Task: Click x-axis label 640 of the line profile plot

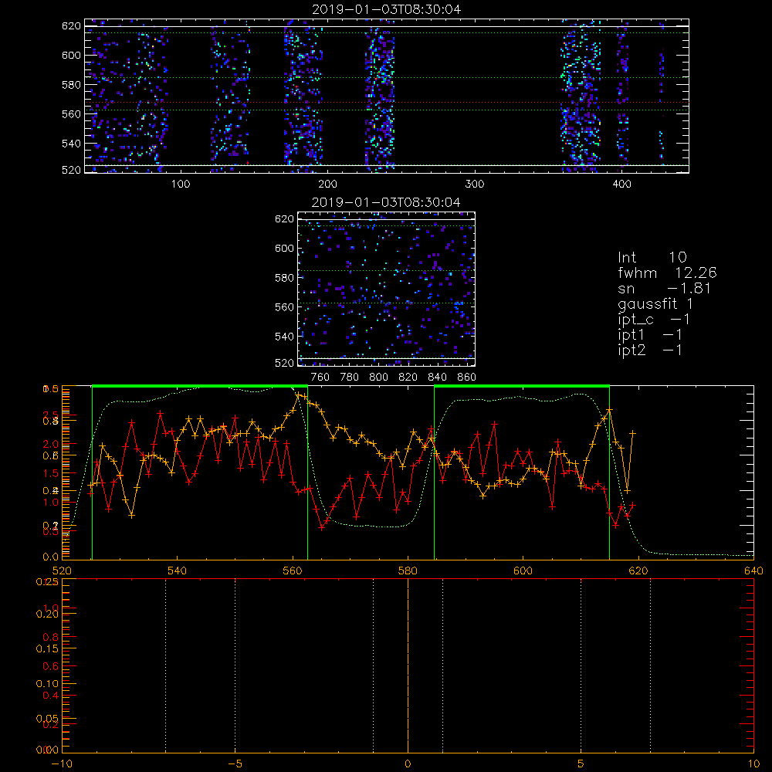Action: click(753, 571)
